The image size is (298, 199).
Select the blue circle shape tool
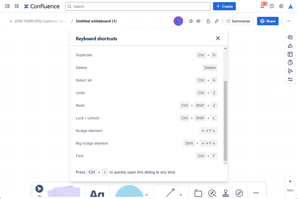(x=129, y=192)
